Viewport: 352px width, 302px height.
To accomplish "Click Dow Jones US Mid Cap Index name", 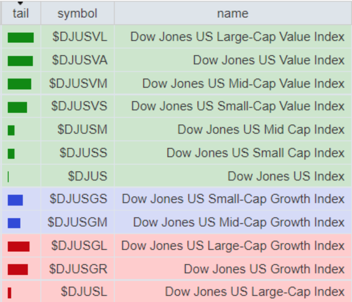I will [x=261, y=130].
